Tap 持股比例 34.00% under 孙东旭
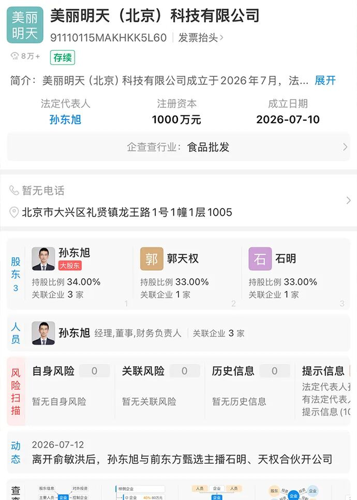Viewport: 357px width, 500px height. tap(66, 282)
